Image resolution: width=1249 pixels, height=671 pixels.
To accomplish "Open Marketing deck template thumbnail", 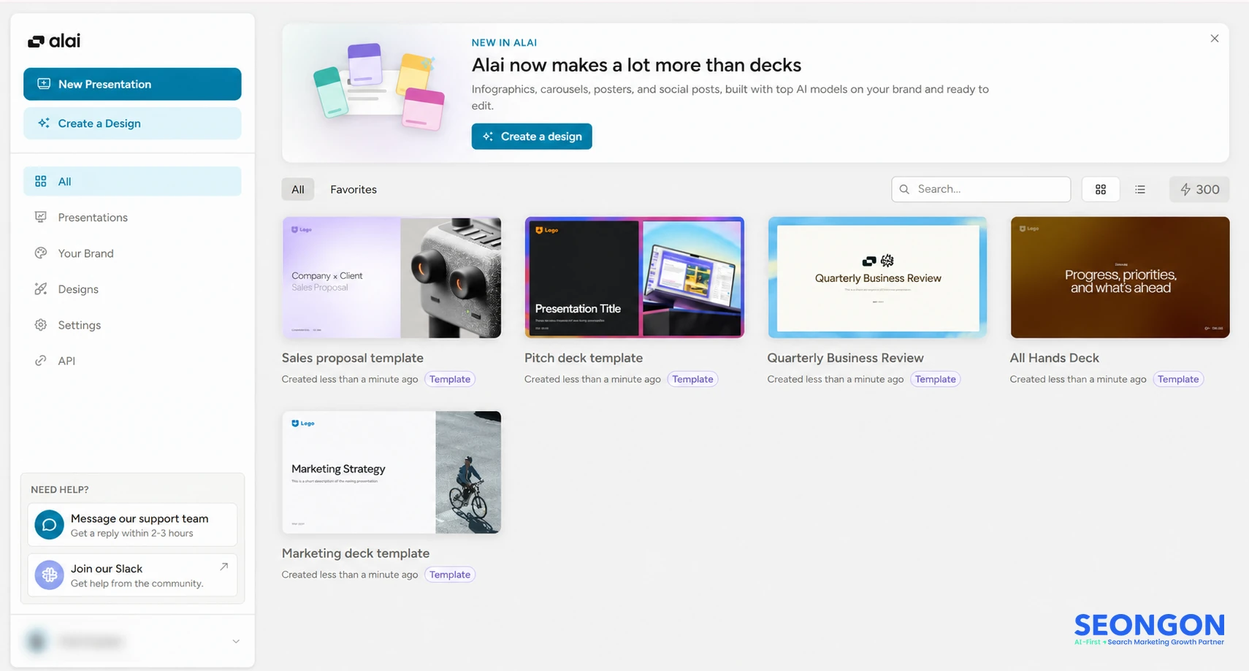I will point(391,472).
